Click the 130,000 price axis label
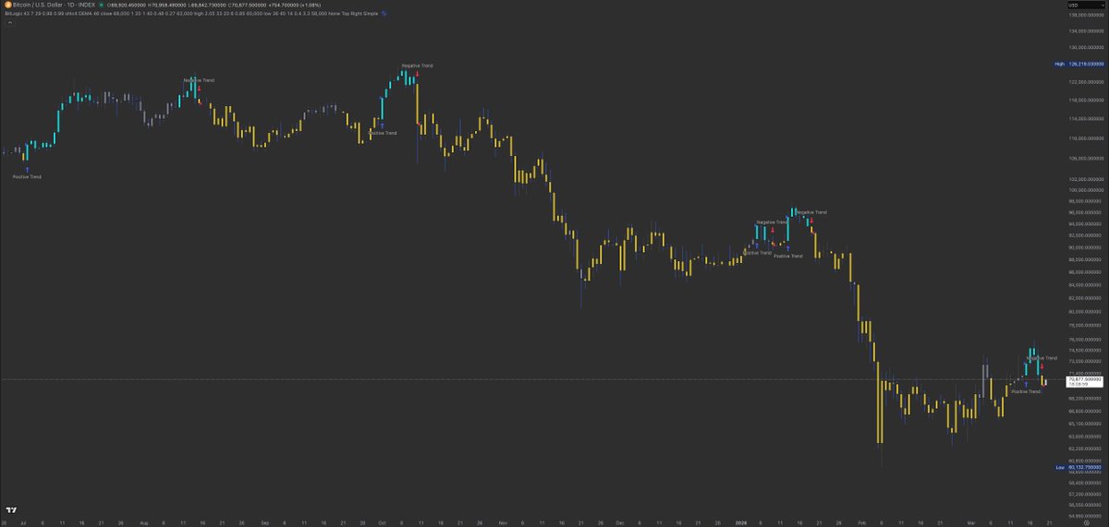 pos(1086,47)
